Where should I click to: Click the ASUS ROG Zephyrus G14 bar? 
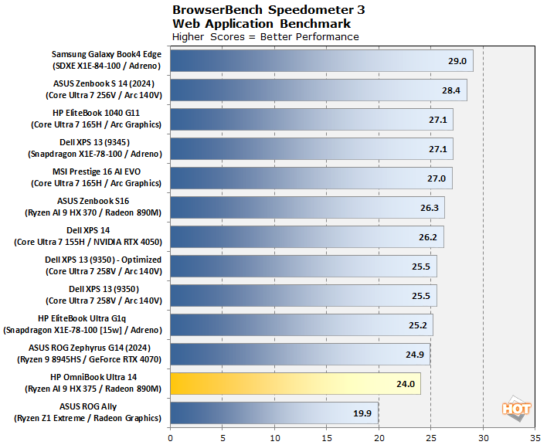pos(300,355)
